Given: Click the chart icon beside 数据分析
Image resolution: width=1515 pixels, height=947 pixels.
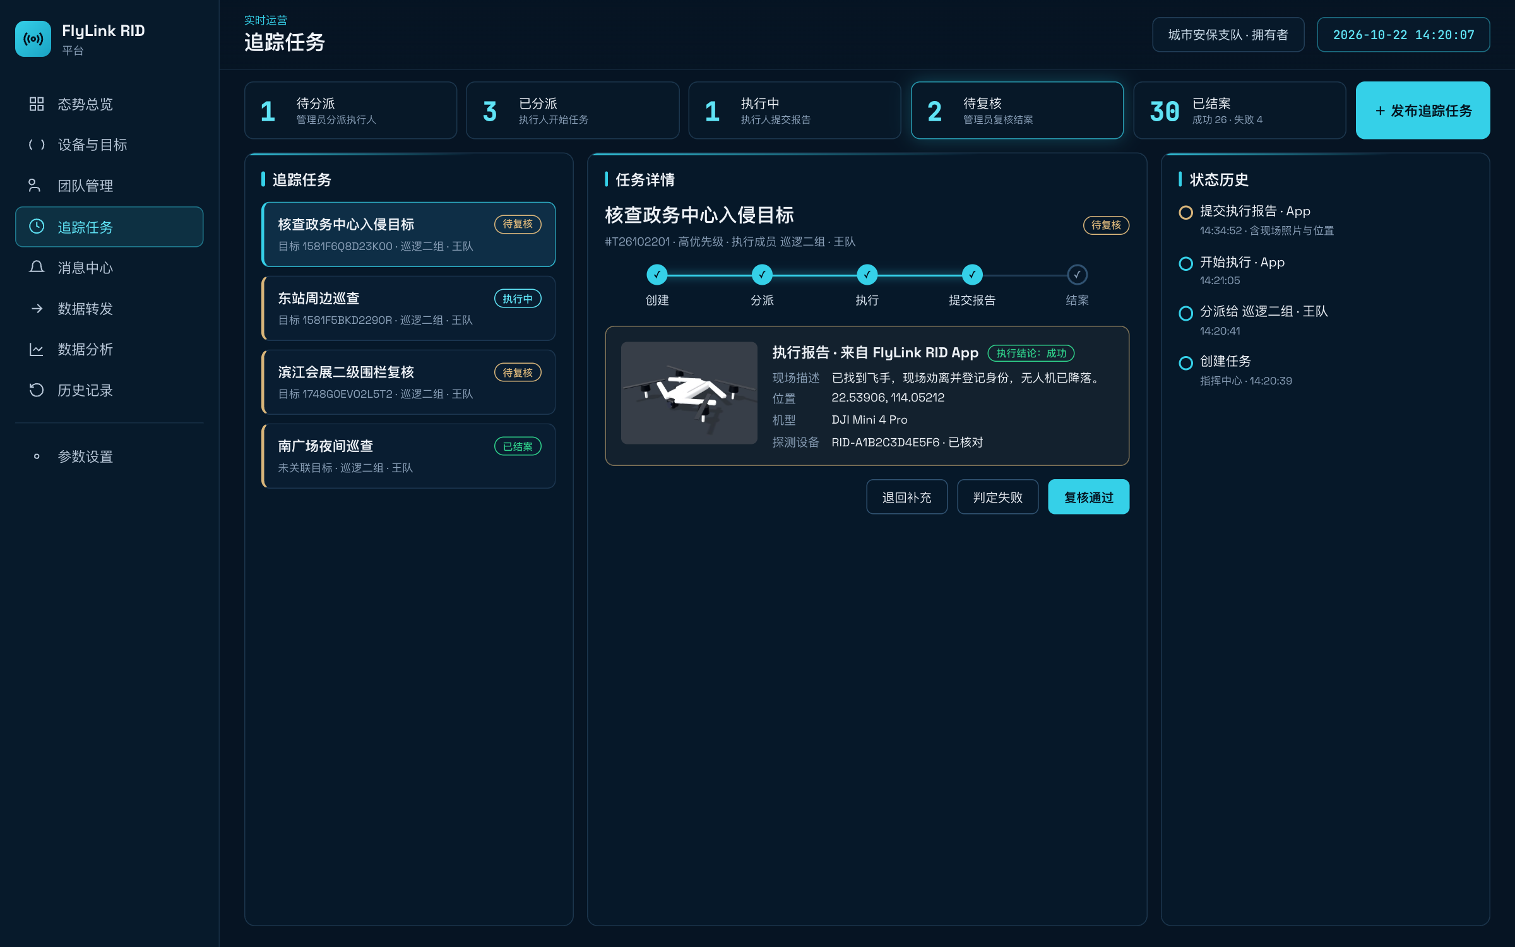Looking at the screenshot, I should pos(37,349).
